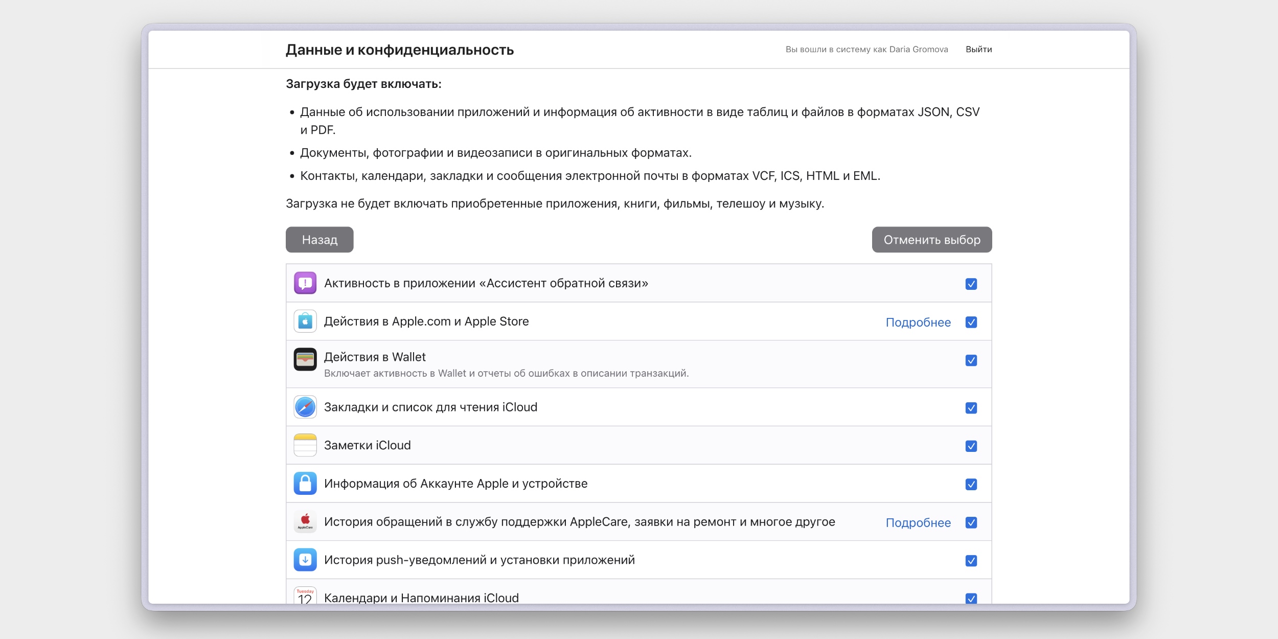Toggle the Wallet activity checkbox

[971, 360]
